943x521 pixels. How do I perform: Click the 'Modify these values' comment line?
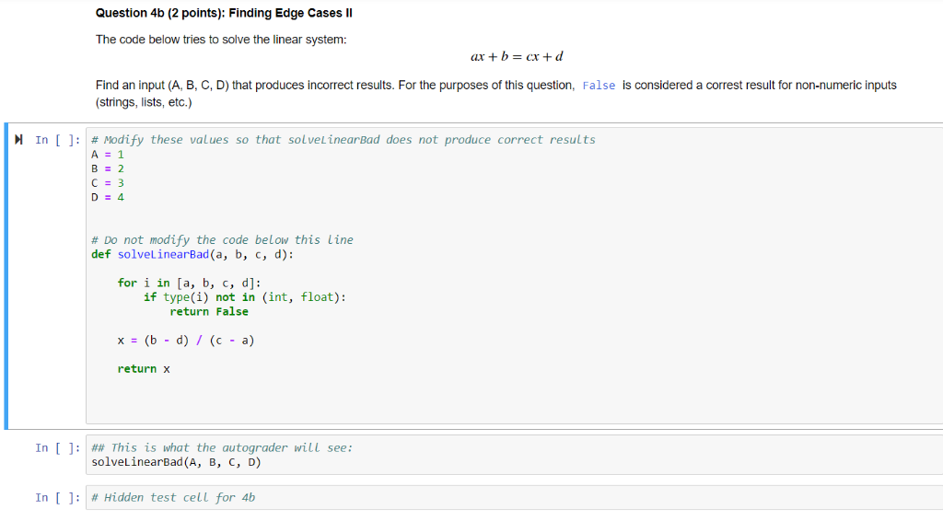click(343, 139)
